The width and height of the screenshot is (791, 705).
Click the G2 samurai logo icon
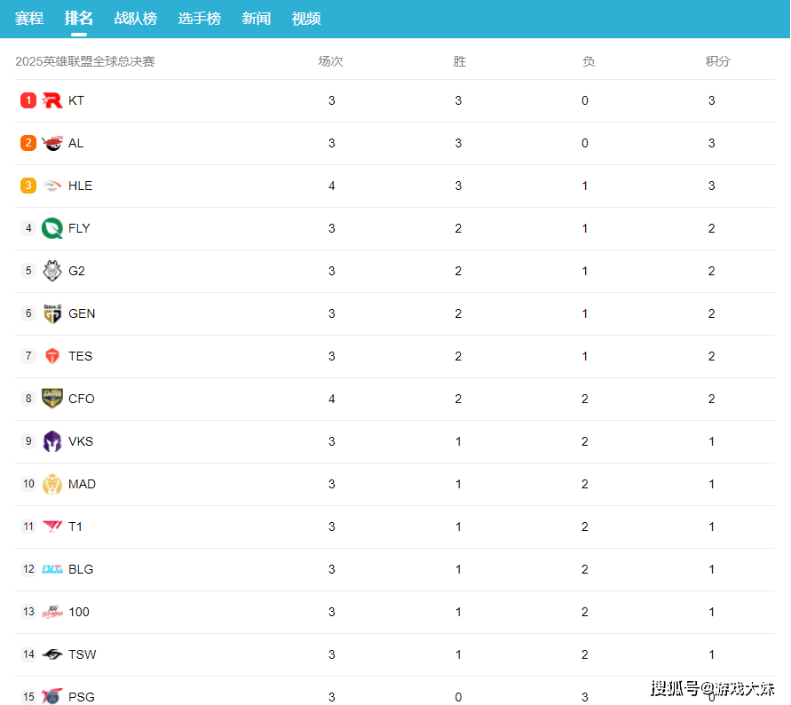pos(52,271)
